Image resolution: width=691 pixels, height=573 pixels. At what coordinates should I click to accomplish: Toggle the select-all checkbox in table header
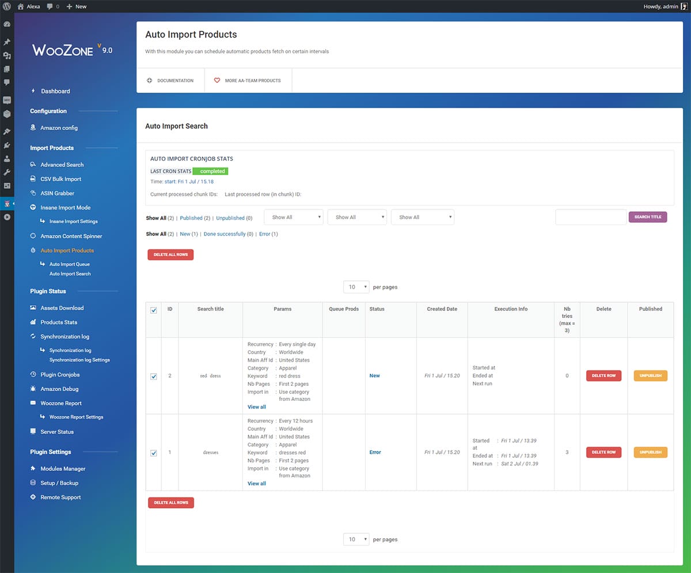point(154,310)
